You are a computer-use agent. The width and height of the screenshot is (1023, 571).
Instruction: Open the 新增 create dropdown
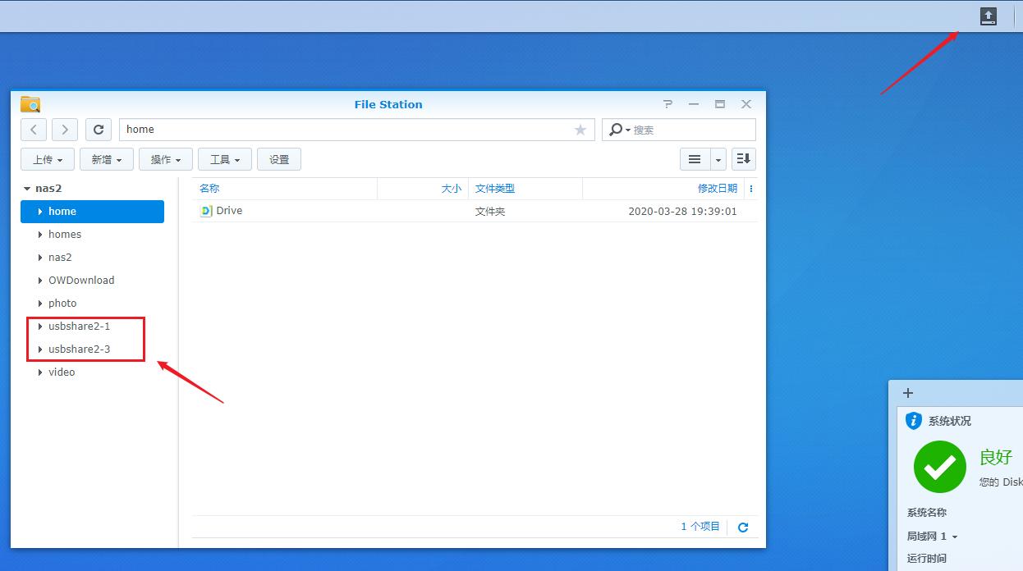pos(107,159)
